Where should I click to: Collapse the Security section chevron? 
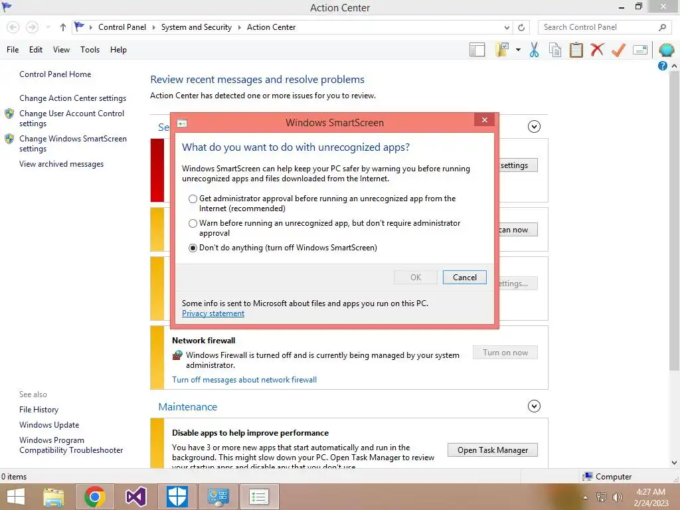point(534,127)
